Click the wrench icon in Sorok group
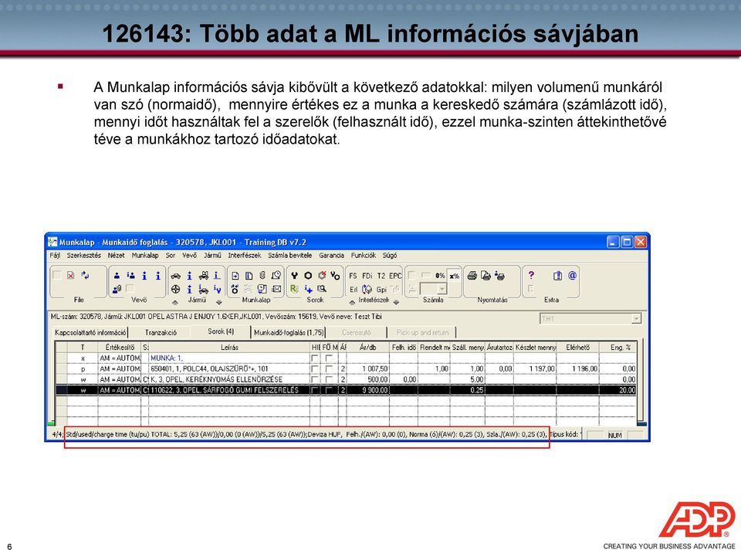This screenshot has width=741, height=550. tap(294, 276)
